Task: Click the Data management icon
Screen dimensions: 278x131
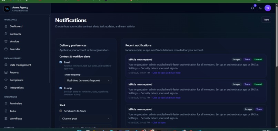Action: (x=6, y=65)
